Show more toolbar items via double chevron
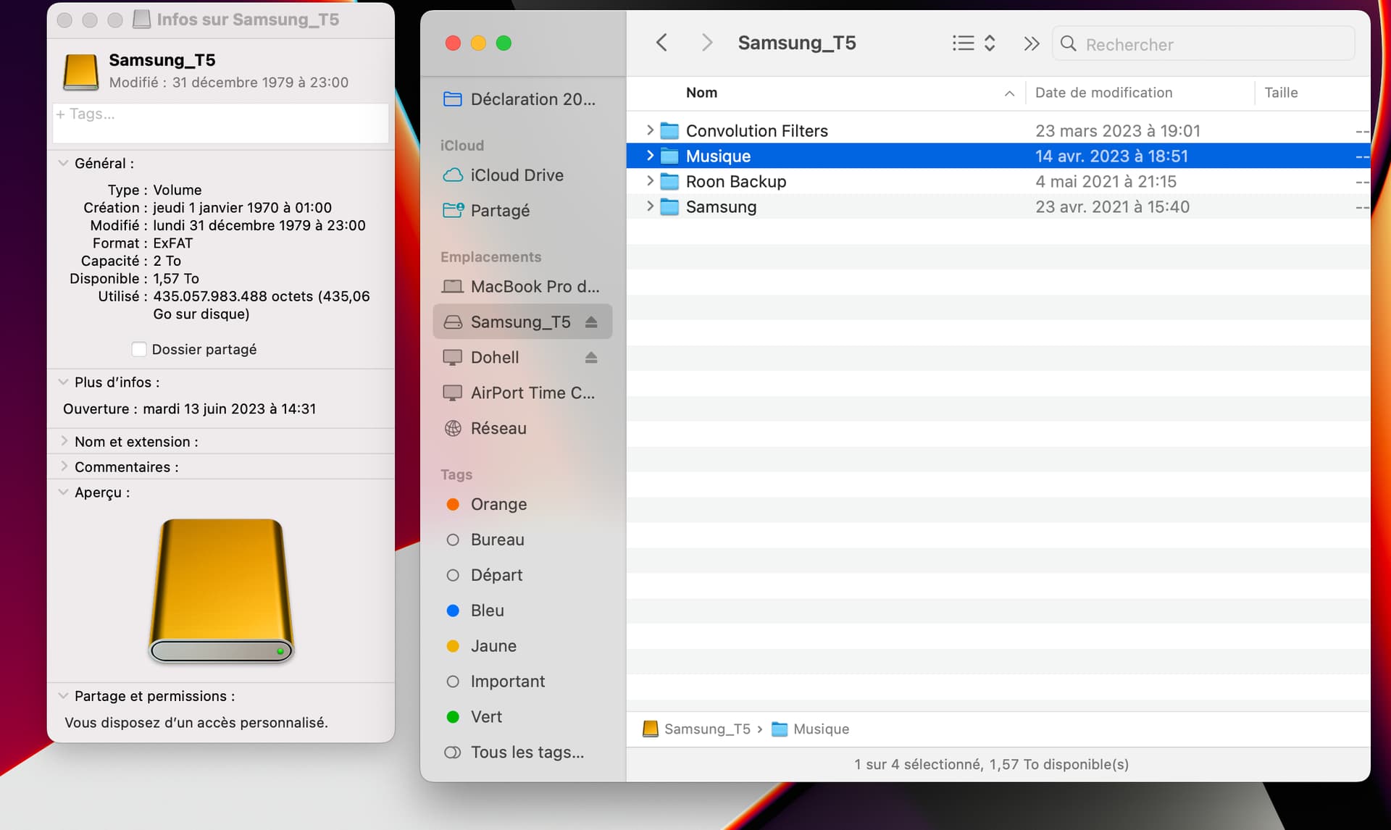Viewport: 1391px width, 830px height. tap(1031, 43)
